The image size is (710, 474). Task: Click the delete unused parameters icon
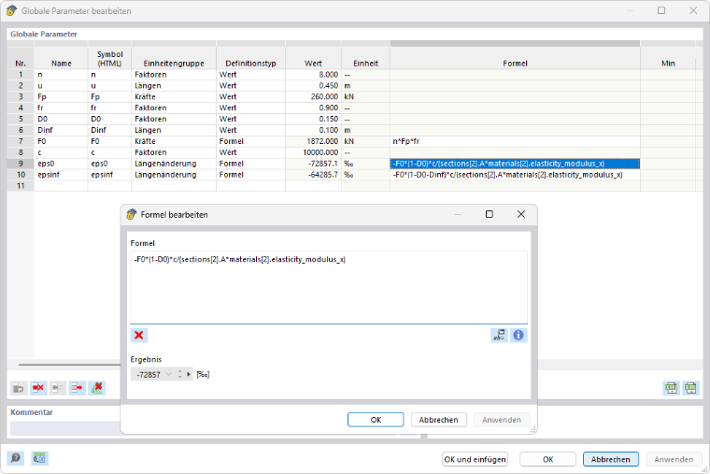point(97,388)
